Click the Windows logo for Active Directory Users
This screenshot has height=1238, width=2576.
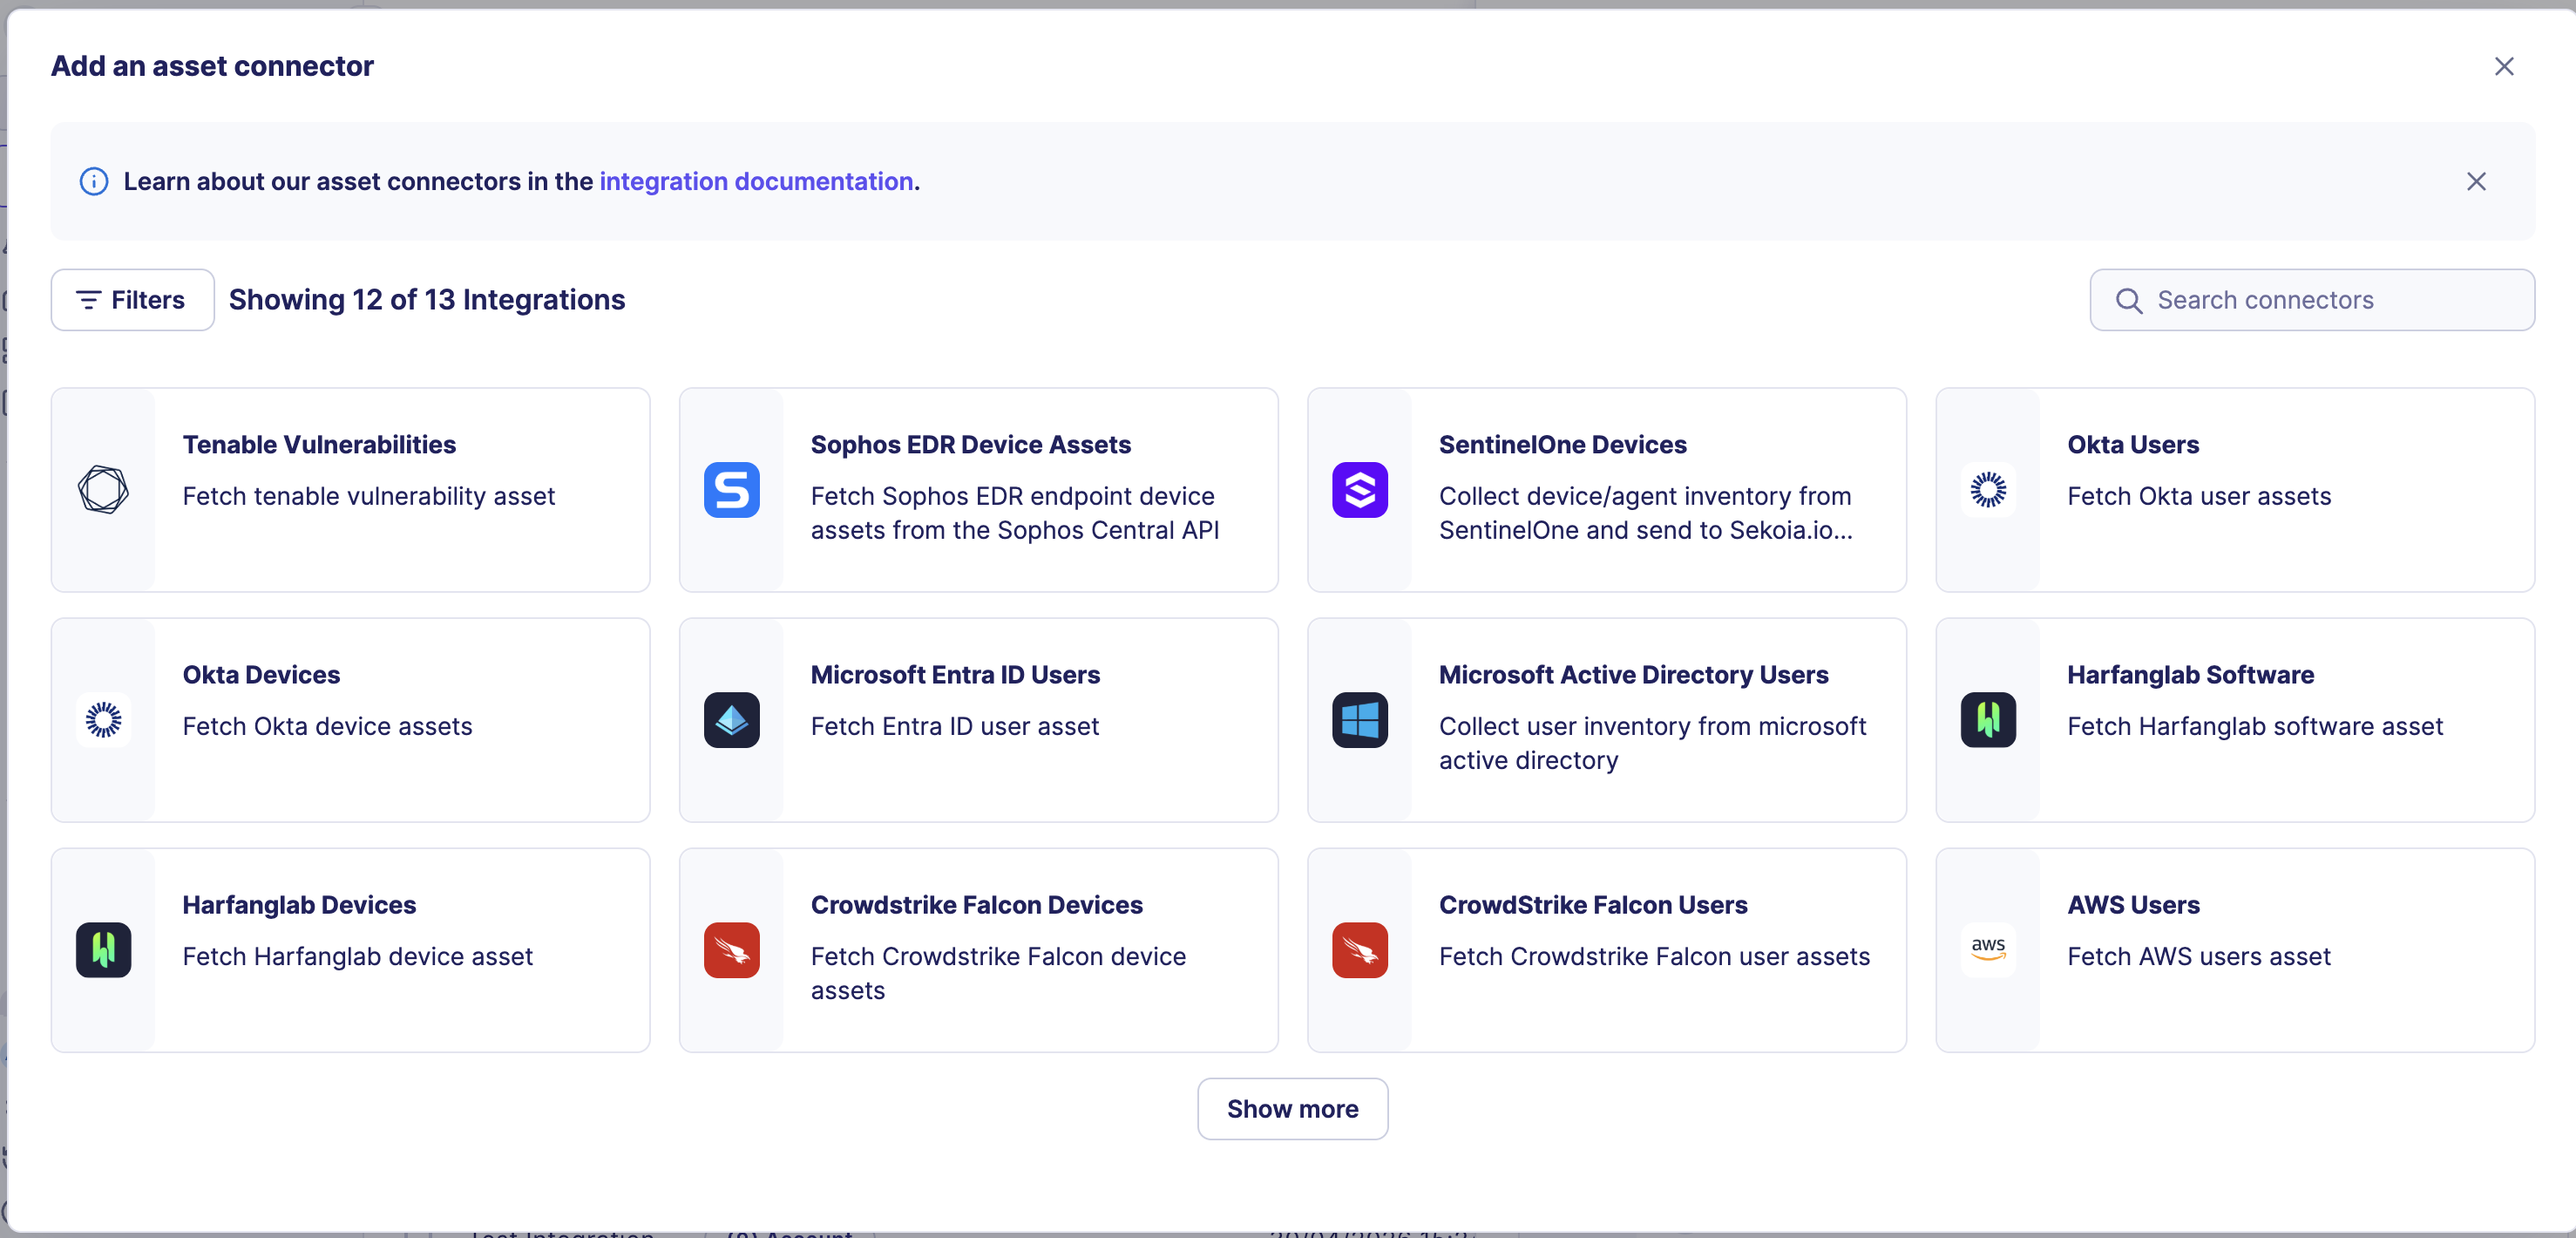click(x=1359, y=719)
